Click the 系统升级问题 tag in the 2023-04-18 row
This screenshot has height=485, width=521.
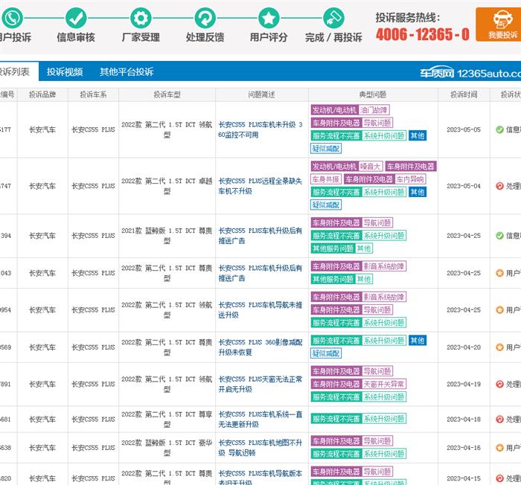(384, 419)
